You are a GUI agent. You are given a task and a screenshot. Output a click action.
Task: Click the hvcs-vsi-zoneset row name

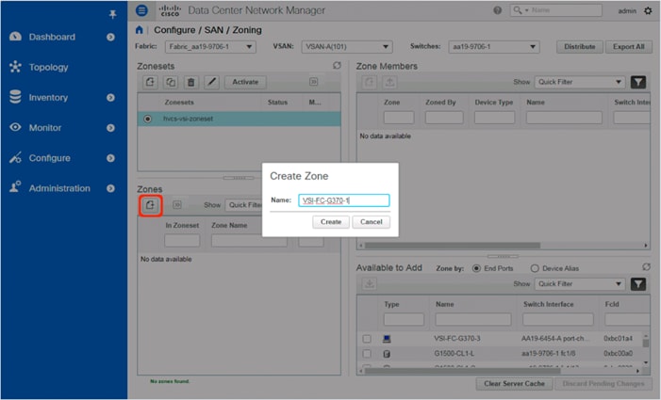pyautogui.click(x=188, y=119)
